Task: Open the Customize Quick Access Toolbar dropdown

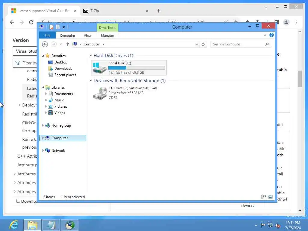Action: (64, 27)
